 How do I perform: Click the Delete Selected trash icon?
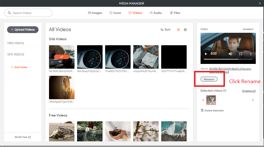202,111
